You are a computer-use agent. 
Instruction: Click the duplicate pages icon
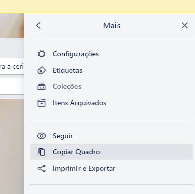(x=42, y=152)
